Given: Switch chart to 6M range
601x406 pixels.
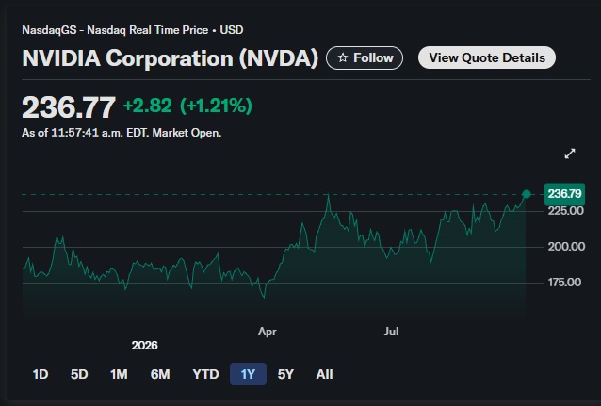Looking at the screenshot, I should click(160, 374).
